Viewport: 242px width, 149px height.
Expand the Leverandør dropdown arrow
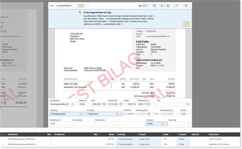point(75,104)
